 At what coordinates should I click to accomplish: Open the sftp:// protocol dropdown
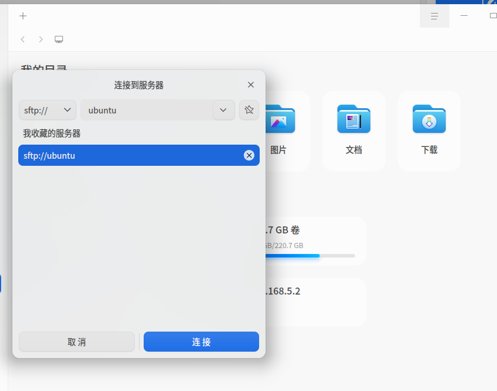click(x=48, y=110)
